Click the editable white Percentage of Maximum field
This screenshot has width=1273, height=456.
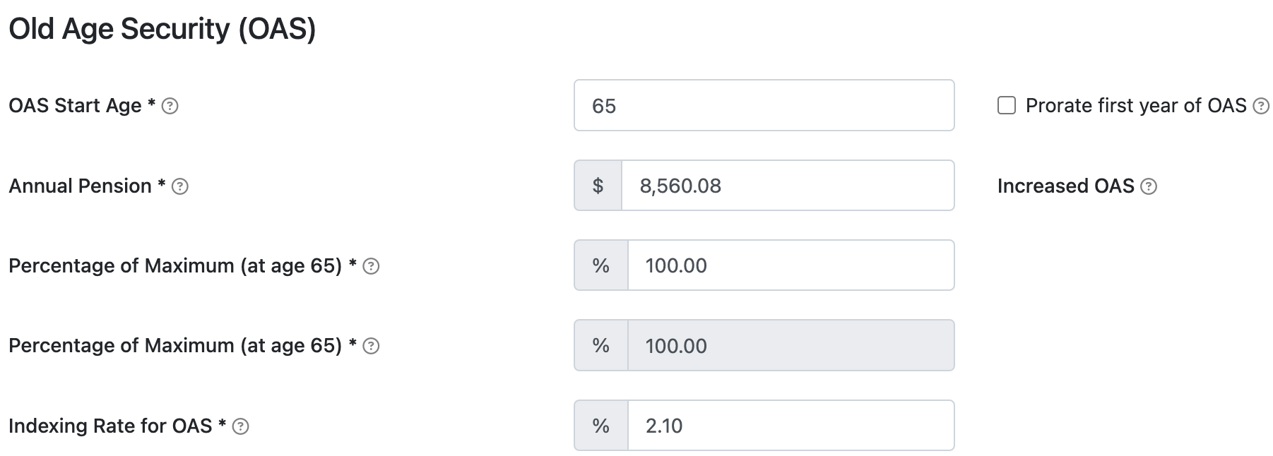[x=790, y=265]
